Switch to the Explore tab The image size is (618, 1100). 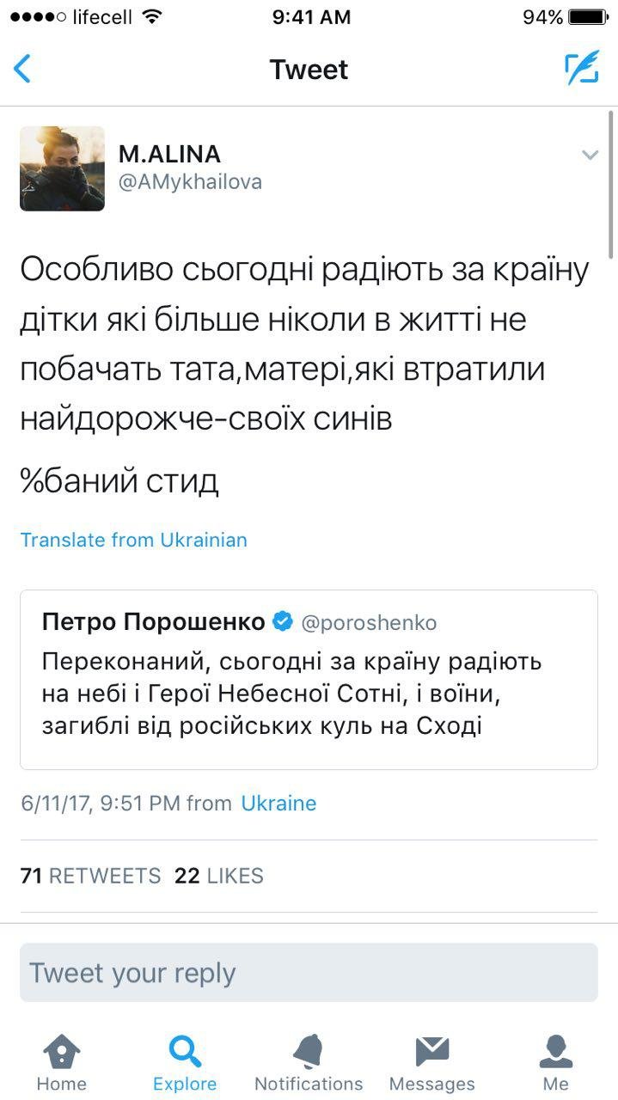tap(185, 1062)
